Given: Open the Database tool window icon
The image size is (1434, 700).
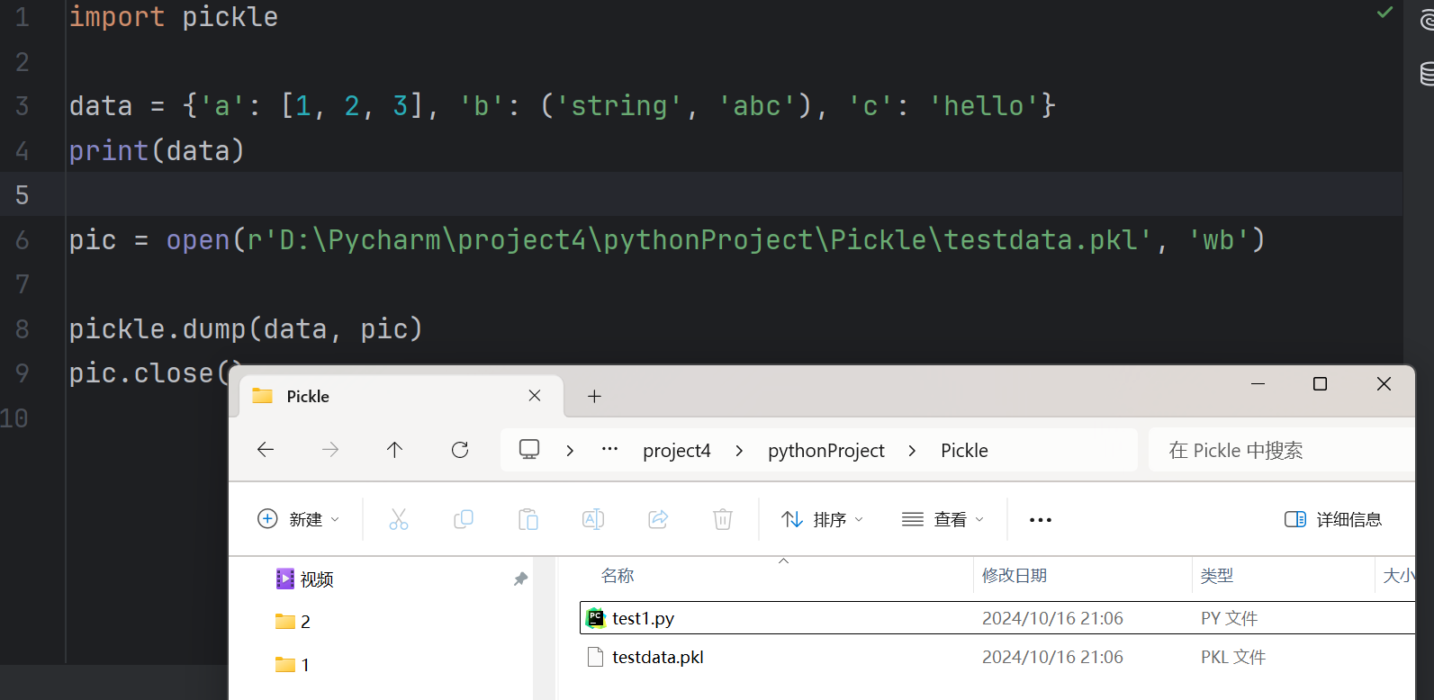Looking at the screenshot, I should [x=1427, y=73].
